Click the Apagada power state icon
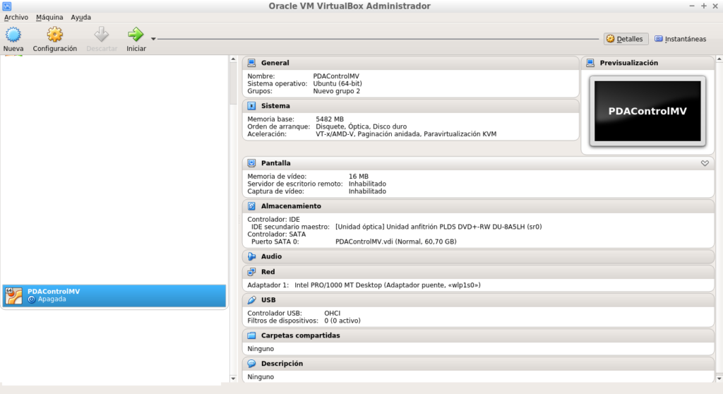 (x=31, y=299)
